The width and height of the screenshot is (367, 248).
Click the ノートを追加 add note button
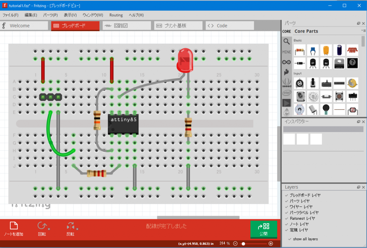tap(14, 229)
